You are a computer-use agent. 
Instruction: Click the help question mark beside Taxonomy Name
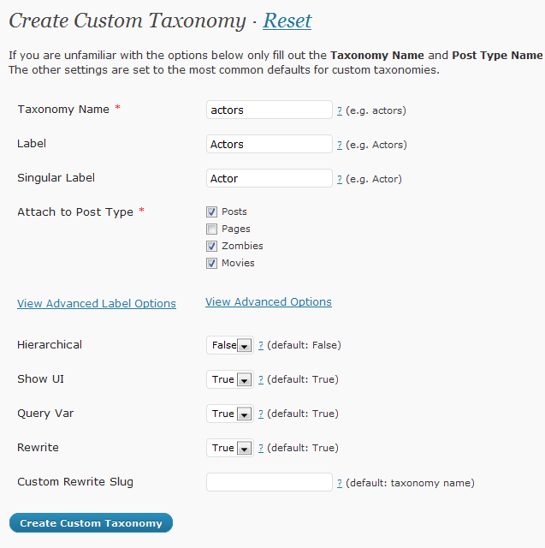coord(340,110)
